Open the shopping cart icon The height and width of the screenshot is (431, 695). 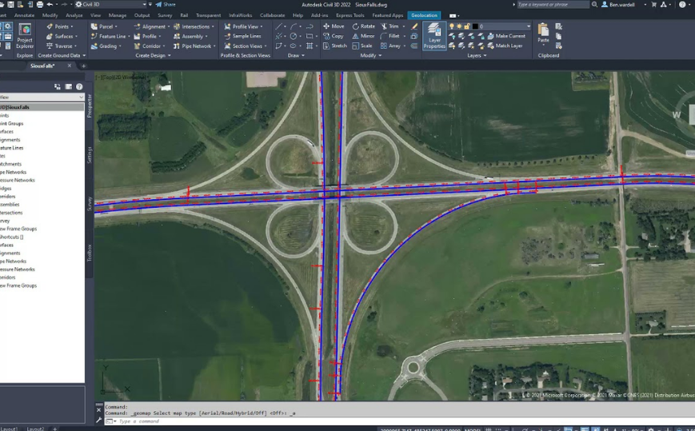coord(654,5)
